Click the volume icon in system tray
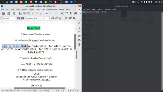 click(x=149, y=2)
